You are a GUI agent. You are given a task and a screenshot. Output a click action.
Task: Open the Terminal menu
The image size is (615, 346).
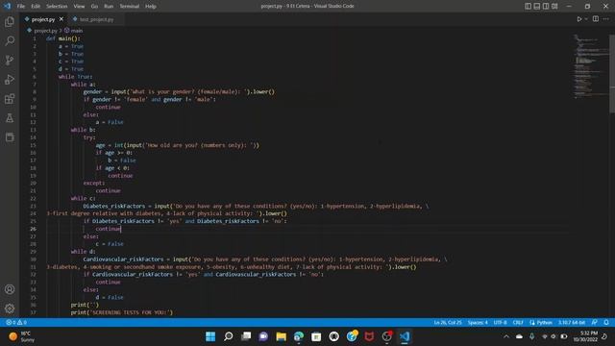(129, 7)
